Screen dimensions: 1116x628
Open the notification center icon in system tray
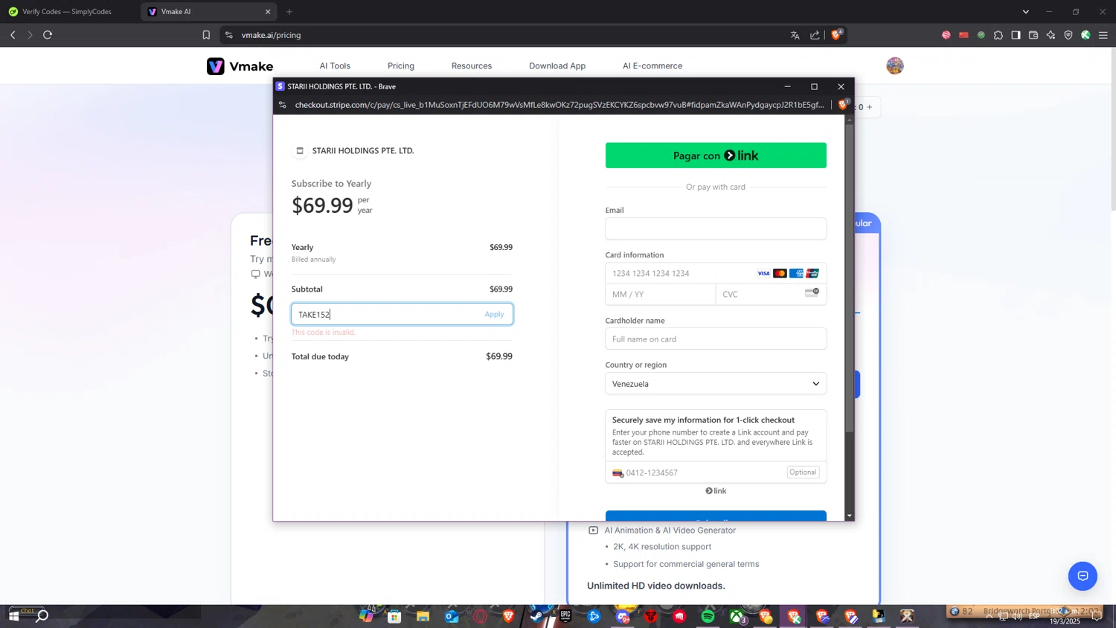[1097, 616]
